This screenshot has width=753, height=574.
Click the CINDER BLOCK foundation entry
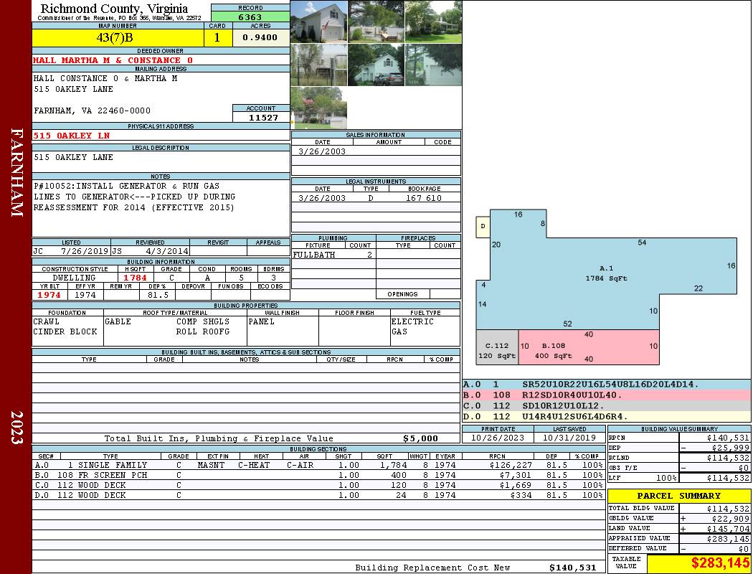coord(65,332)
